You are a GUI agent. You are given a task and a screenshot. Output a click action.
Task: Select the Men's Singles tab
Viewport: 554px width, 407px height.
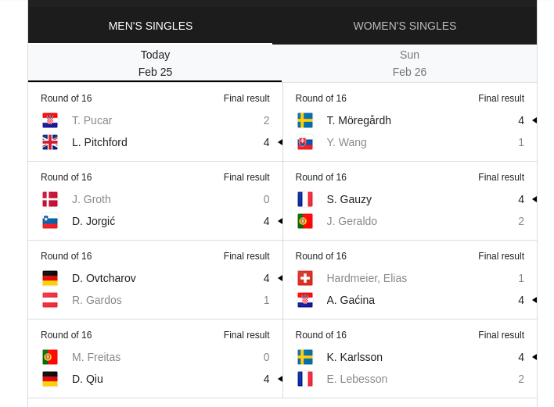coord(150,26)
